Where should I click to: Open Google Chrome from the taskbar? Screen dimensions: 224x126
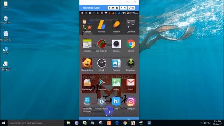[x=125, y=123]
